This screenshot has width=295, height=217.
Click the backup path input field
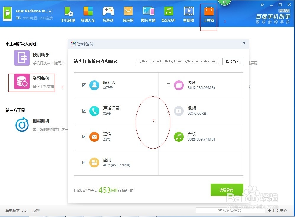178,61
